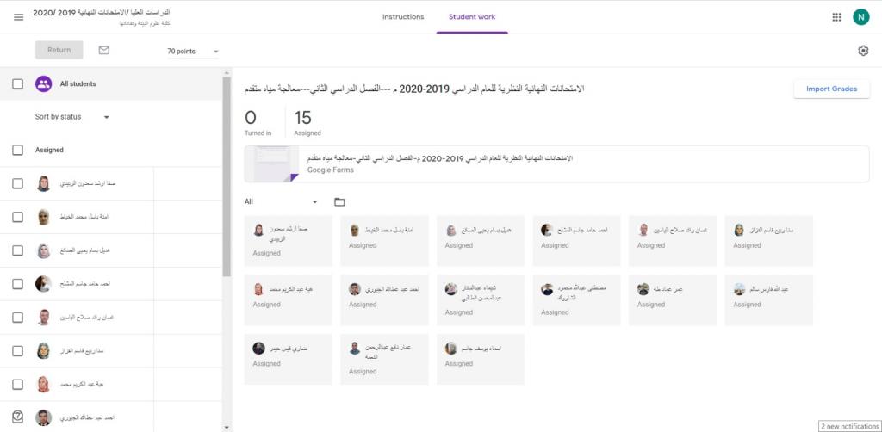Click the Import Grades button
This screenshot has width=882, height=432.
click(x=831, y=89)
